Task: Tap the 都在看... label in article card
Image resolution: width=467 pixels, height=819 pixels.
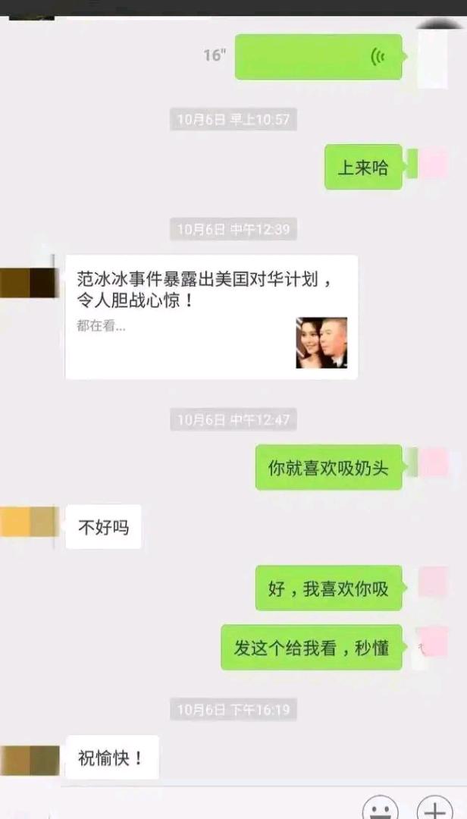Action: (x=101, y=327)
